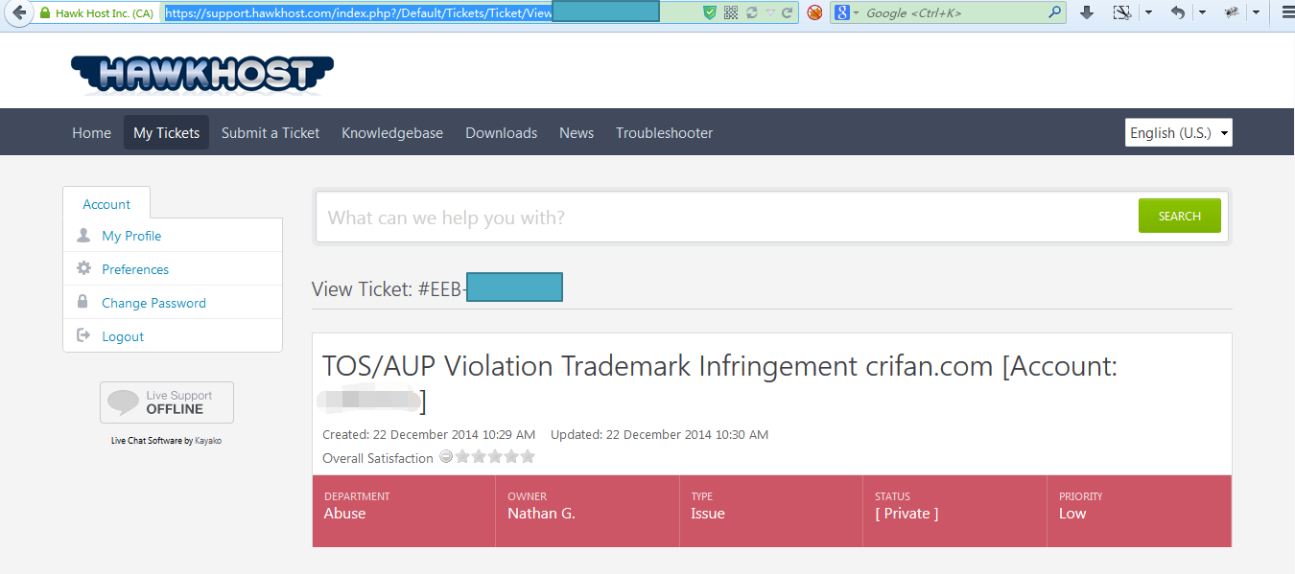Open the Kayako link
Screen dimensions: 1295x574
tap(208, 441)
